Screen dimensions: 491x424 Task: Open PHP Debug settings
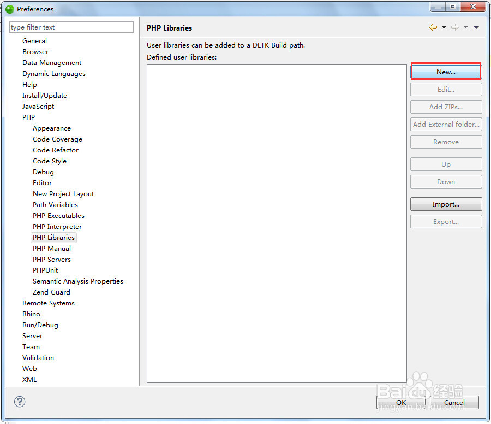pyautogui.click(x=43, y=172)
